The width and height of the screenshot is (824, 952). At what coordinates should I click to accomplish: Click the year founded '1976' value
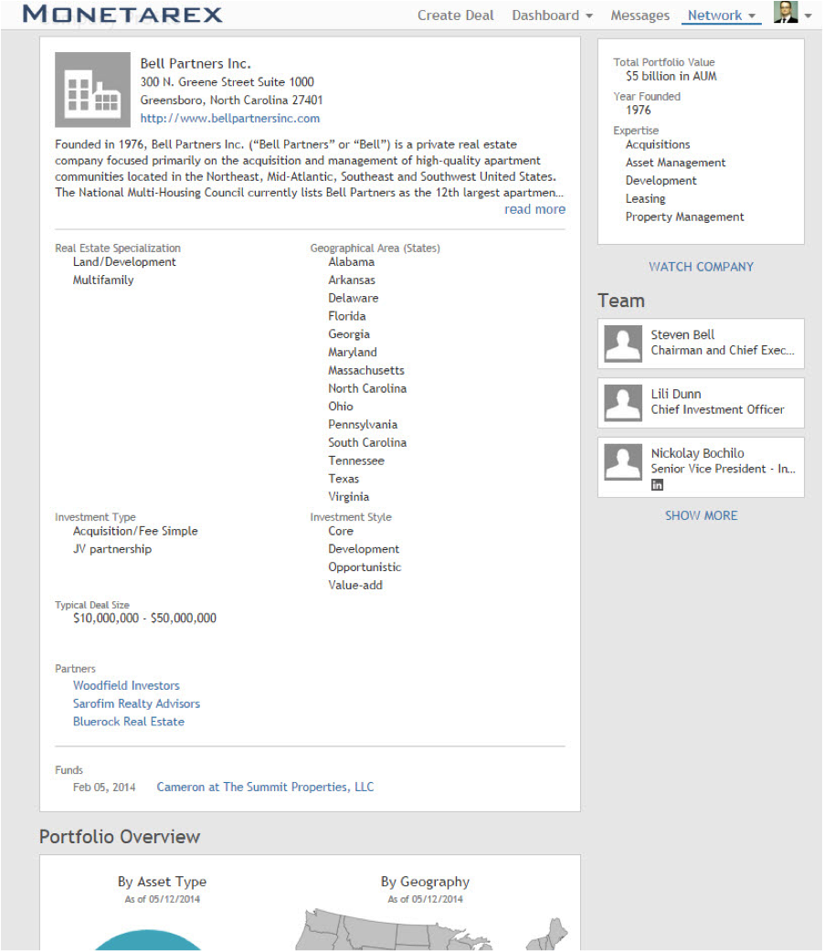pyautogui.click(x=639, y=111)
